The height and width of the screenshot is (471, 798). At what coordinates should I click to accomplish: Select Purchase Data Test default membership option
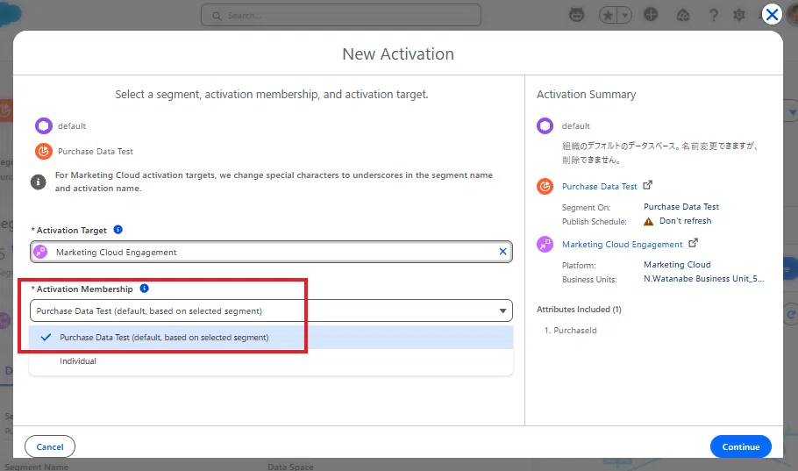271,337
